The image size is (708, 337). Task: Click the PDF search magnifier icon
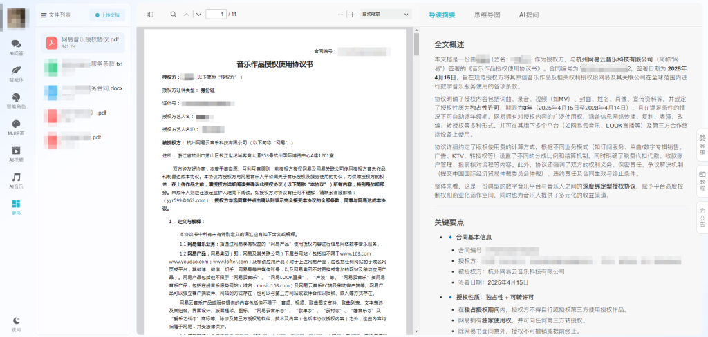point(173,14)
